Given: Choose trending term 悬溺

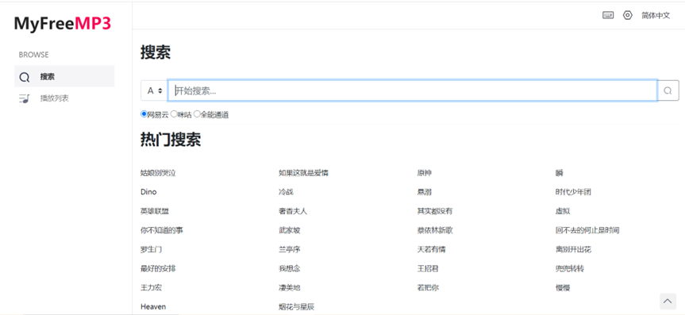Looking at the screenshot, I should tap(424, 192).
